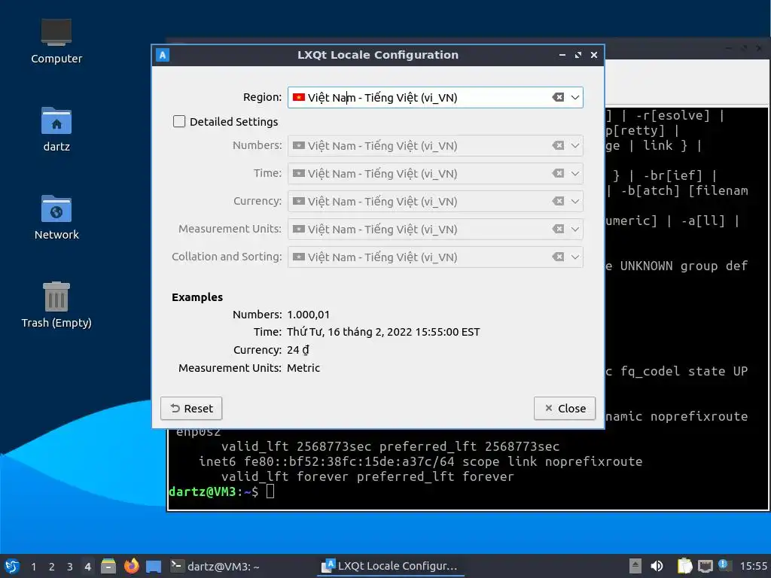Image resolution: width=771 pixels, height=578 pixels.
Task: Expand Collation and Sorting dropdown arrow
Action: point(574,257)
